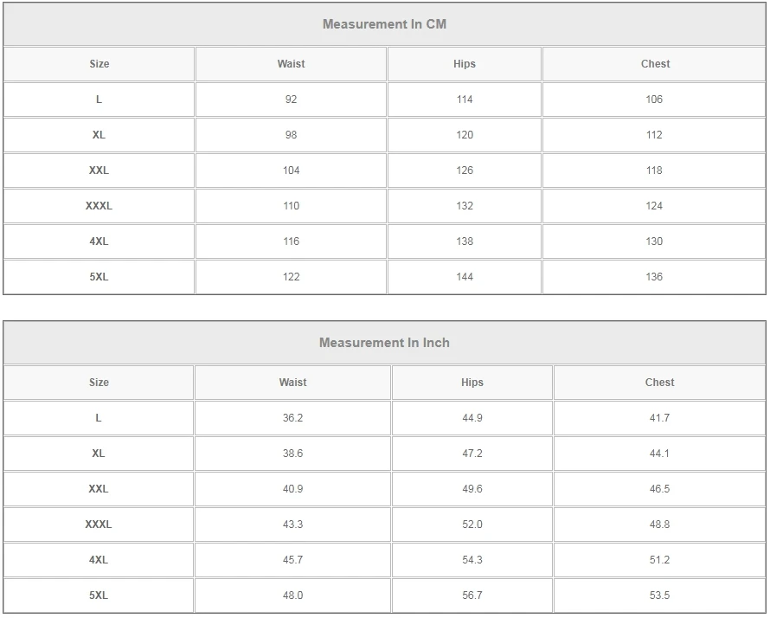Click the chest value 44.1 cell

[659, 454]
